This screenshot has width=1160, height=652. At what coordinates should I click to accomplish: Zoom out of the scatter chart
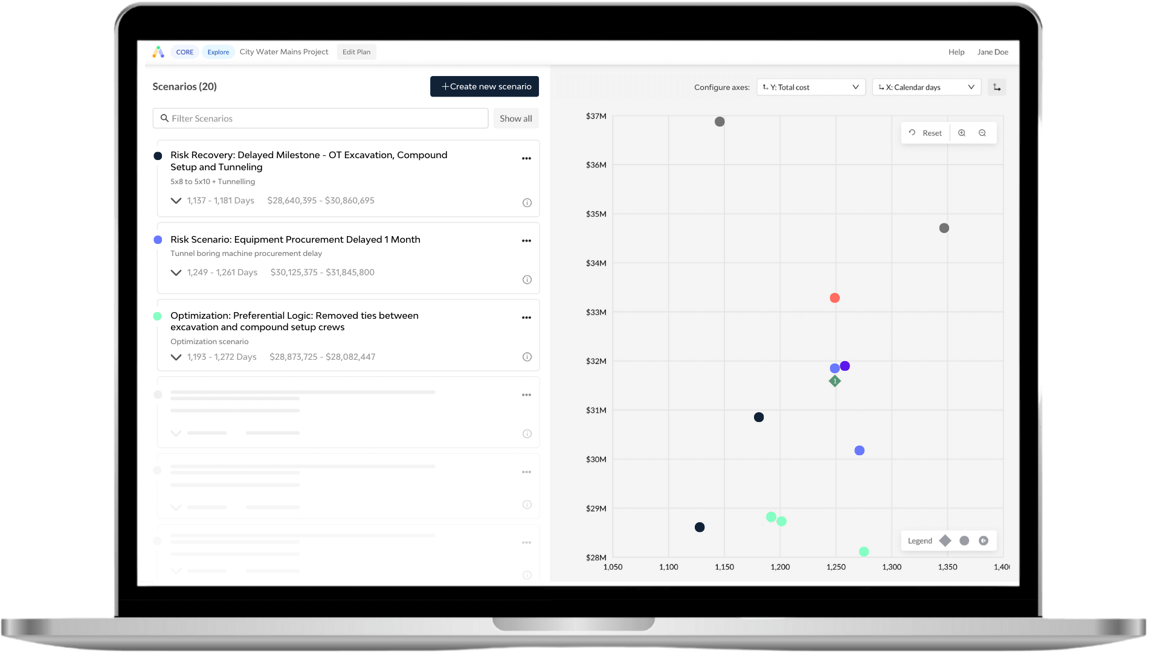coord(982,132)
